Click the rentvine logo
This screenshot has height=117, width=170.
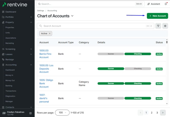(15, 5)
